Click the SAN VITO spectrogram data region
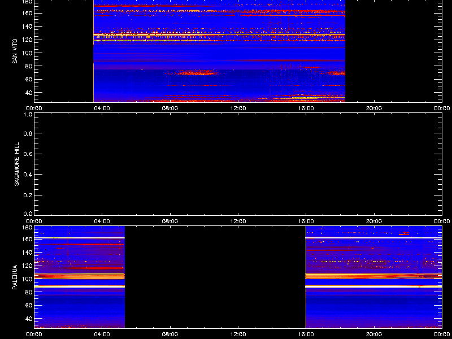452x339 pixels. pos(219,51)
